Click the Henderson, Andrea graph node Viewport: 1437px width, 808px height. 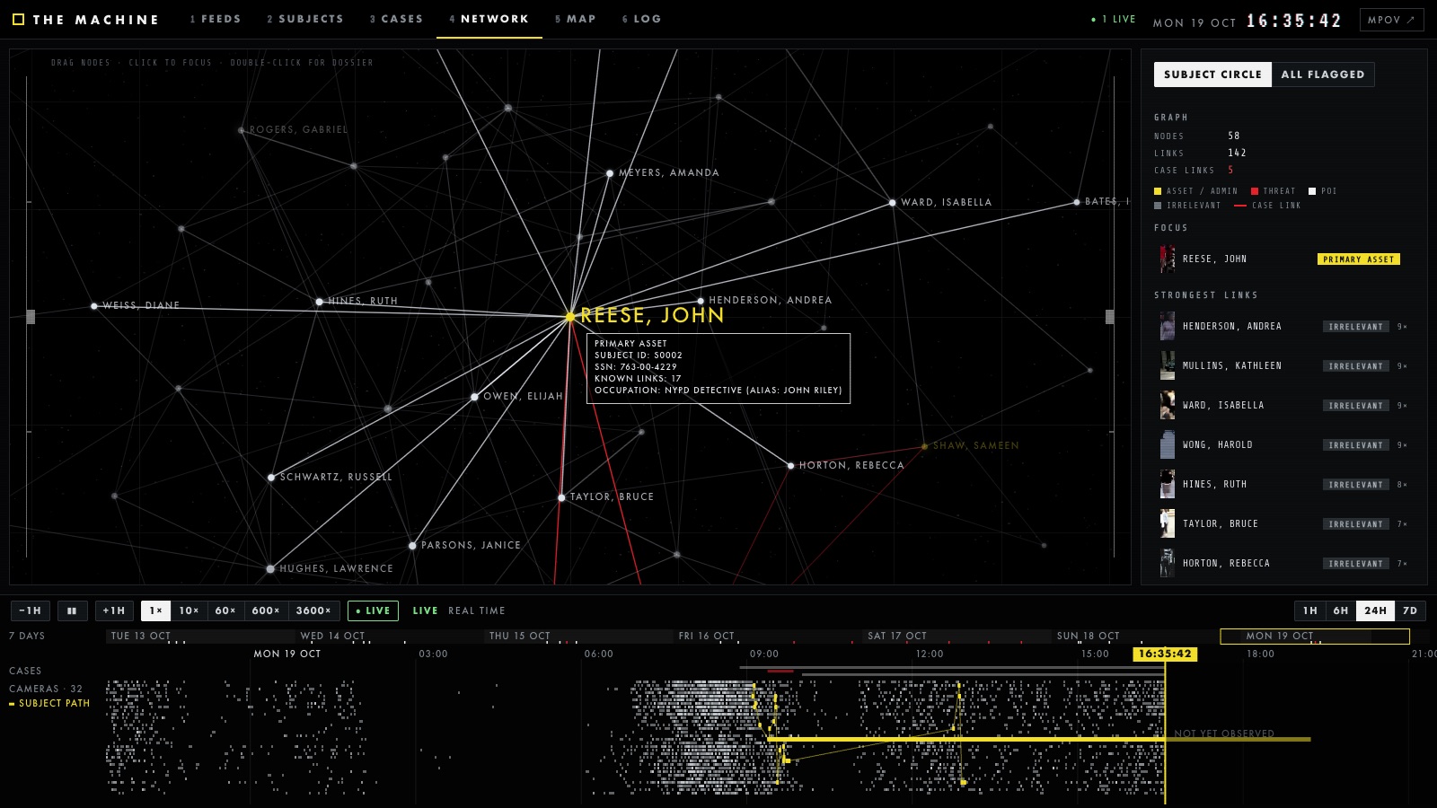[x=701, y=301]
